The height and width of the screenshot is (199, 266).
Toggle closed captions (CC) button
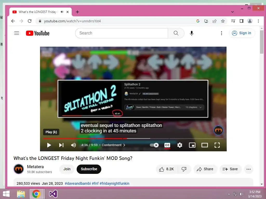coord(167,145)
